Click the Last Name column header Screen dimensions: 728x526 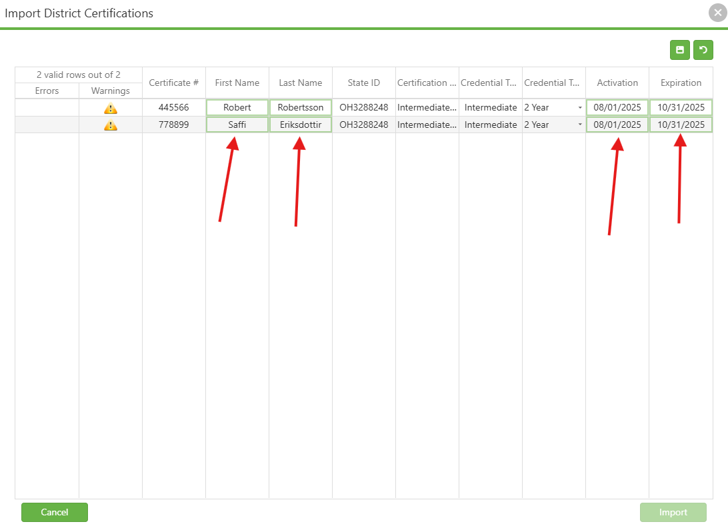pos(301,83)
